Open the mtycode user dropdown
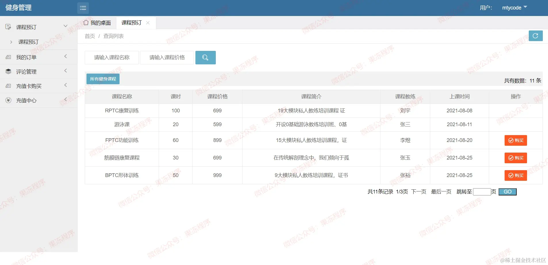The image size is (548, 265). coord(514,8)
